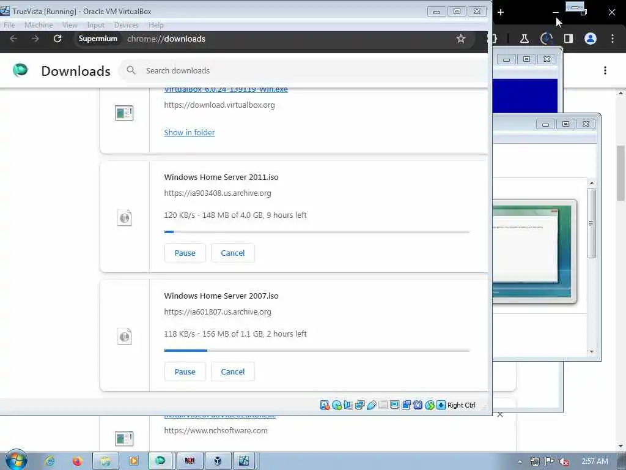Viewport: 626px width, 470px height.
Task: Open the audio indicator in VirtualBox status bar
Action: click(348, 405)
